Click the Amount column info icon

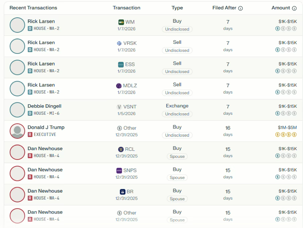point(294,8)
